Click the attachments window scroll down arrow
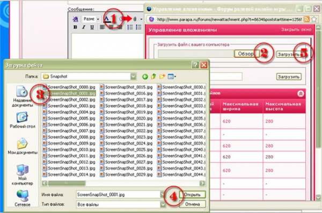 click(x=318, y=197)
